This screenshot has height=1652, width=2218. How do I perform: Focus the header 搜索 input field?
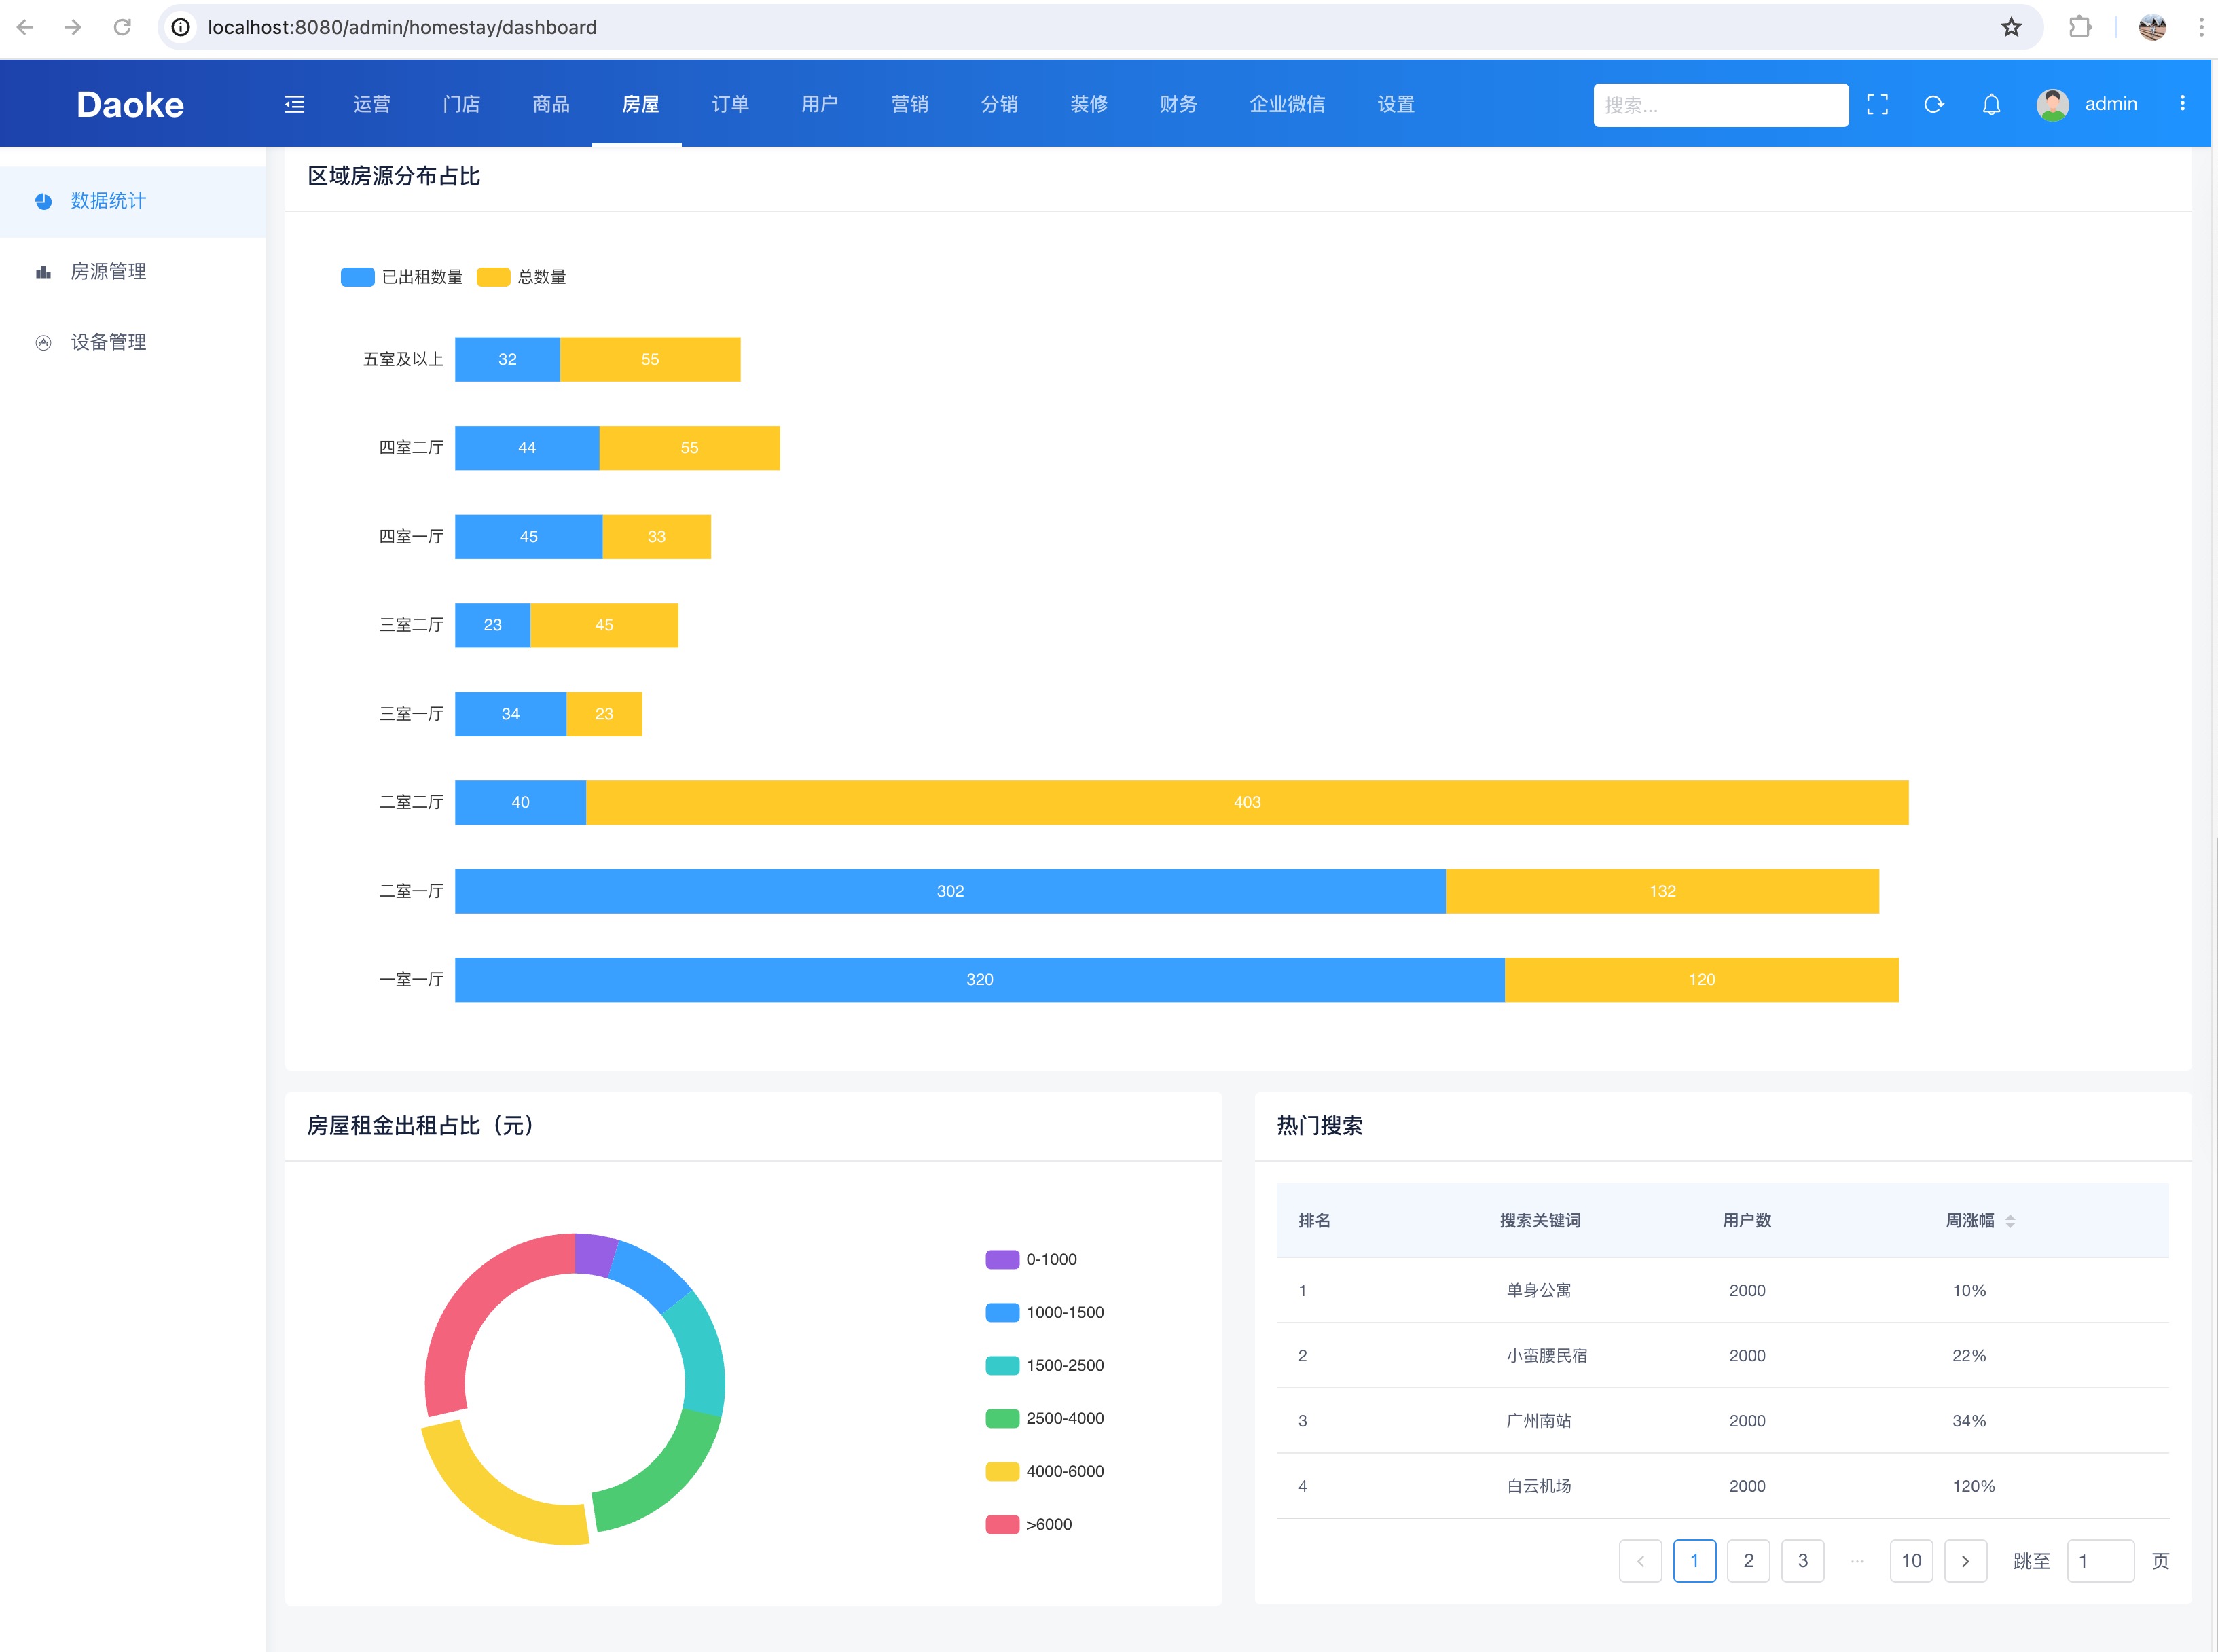coord(1720,105)
